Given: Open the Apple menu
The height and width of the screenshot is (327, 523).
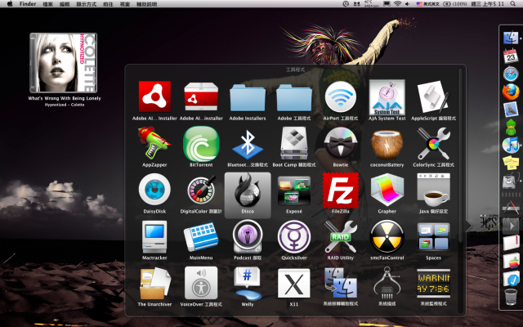Looking at the screenshot, I should (x=10, y=4).
